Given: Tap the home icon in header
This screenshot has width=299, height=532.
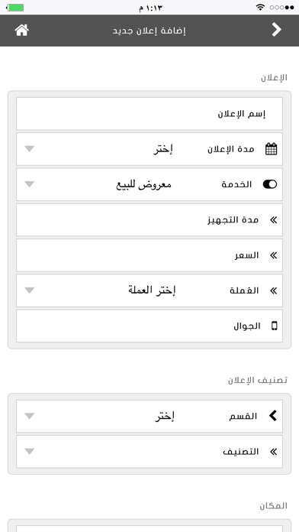Looking at the screenshot, I should click(21, 31).
